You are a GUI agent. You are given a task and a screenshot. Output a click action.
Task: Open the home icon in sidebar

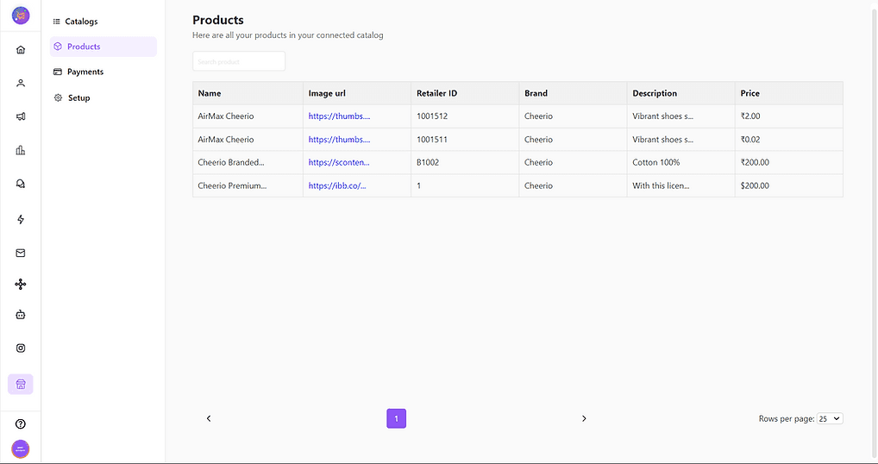click(21, 50)
